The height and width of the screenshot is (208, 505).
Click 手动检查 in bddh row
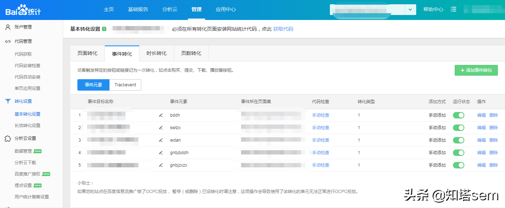[321, 115]
